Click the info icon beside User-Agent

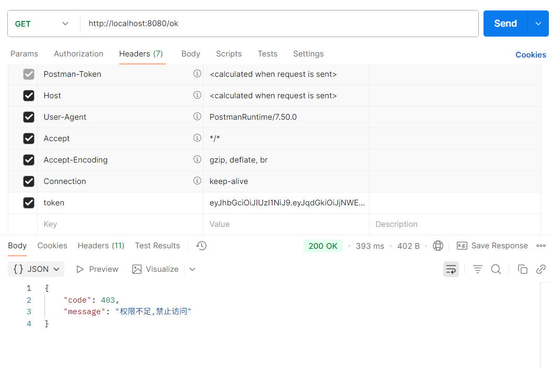point(197,117)
